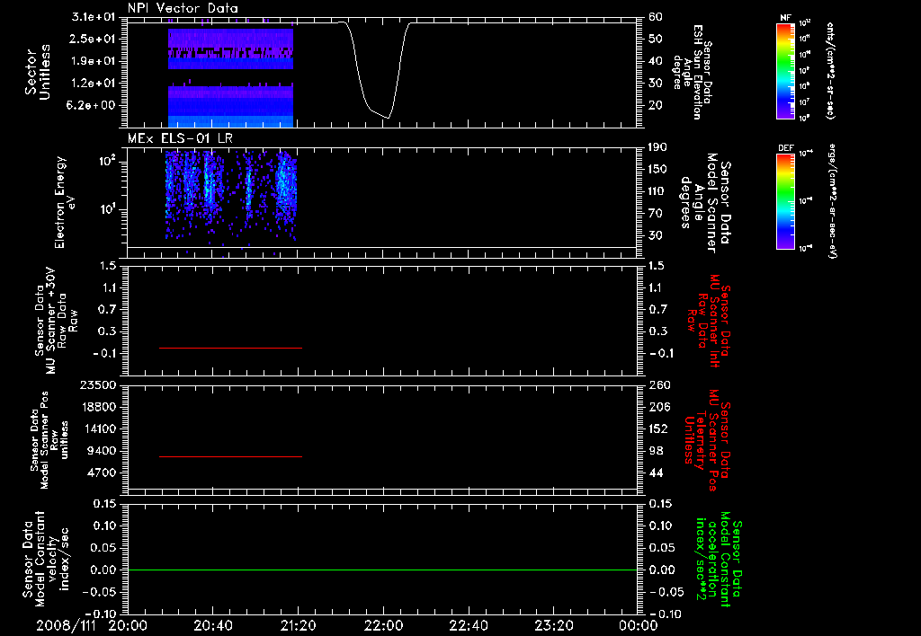Click the 190 scanner angle tick

[657, 147]
